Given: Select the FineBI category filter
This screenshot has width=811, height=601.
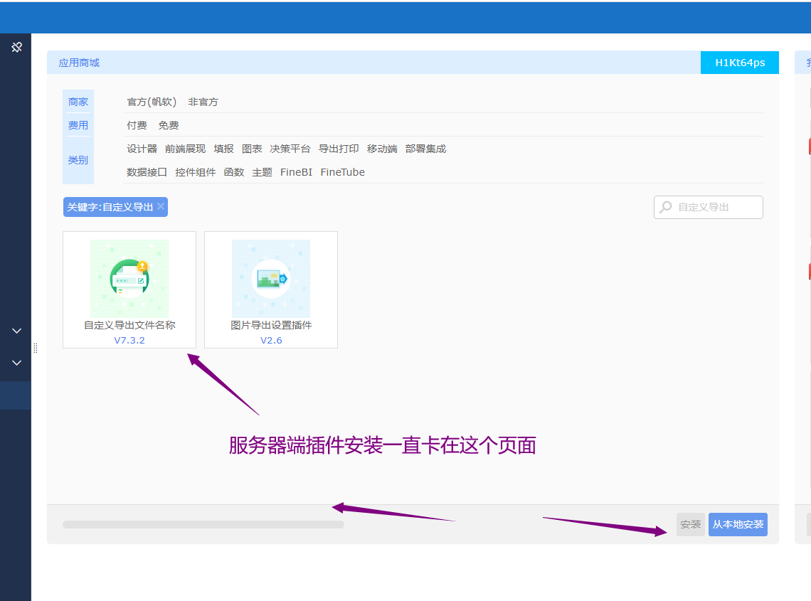Looking at the screenshot, I should [x=296, y=173].
